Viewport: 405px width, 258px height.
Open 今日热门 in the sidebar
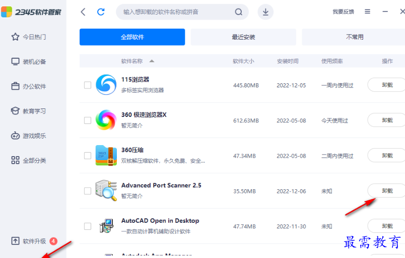pyautogui.click(x=29, y=37)
